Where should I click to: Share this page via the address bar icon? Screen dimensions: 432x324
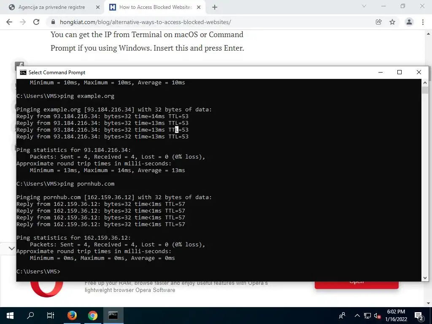[x=379, y=22]
